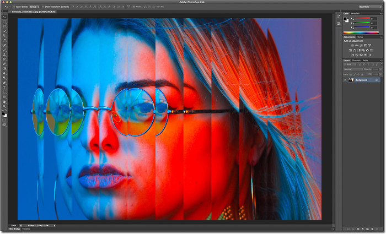Open status bar info arrow menu
Screen dimensions: 386x234
55,225
